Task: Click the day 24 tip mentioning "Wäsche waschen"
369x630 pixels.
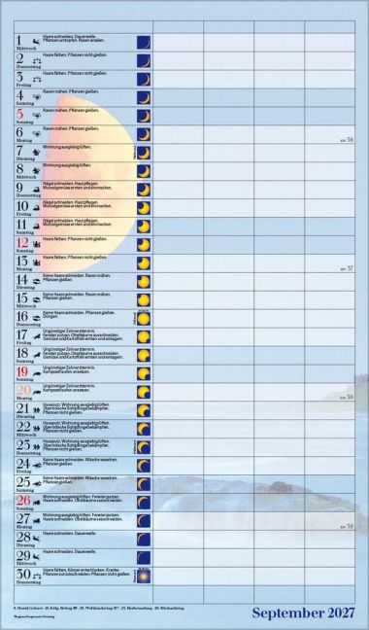Action: pyautogui.click(x=80, y=462)
